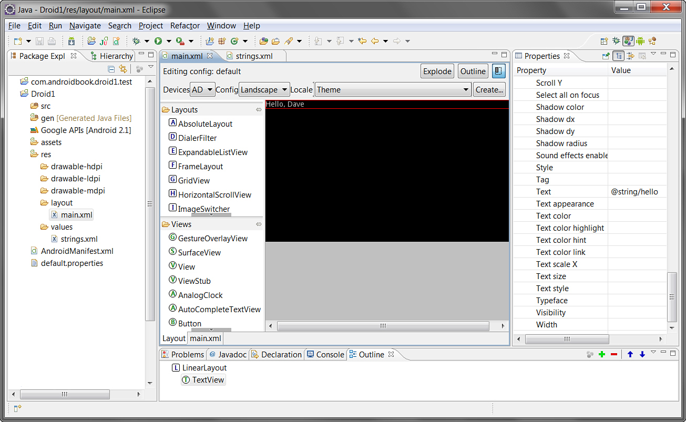The height and width of the screenshot is (422, 686).
Task: Click the Text property value @string/hello
Action: [634, 192]
